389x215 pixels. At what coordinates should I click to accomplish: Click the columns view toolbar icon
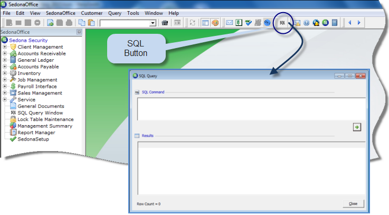177,23
